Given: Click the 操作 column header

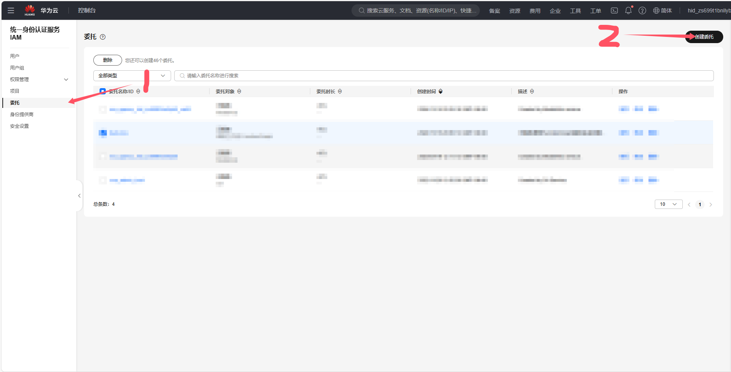Looking at the screenshot, I should [623, 91].
